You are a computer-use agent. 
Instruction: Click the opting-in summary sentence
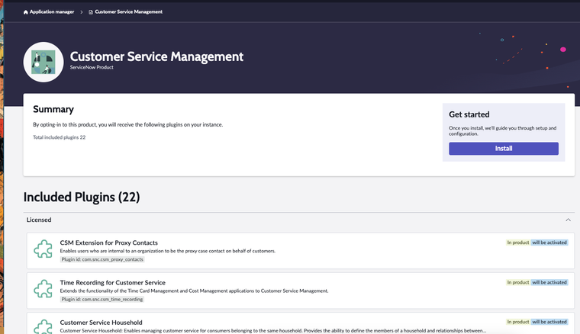pyautogui.click(x=128, y=124)
